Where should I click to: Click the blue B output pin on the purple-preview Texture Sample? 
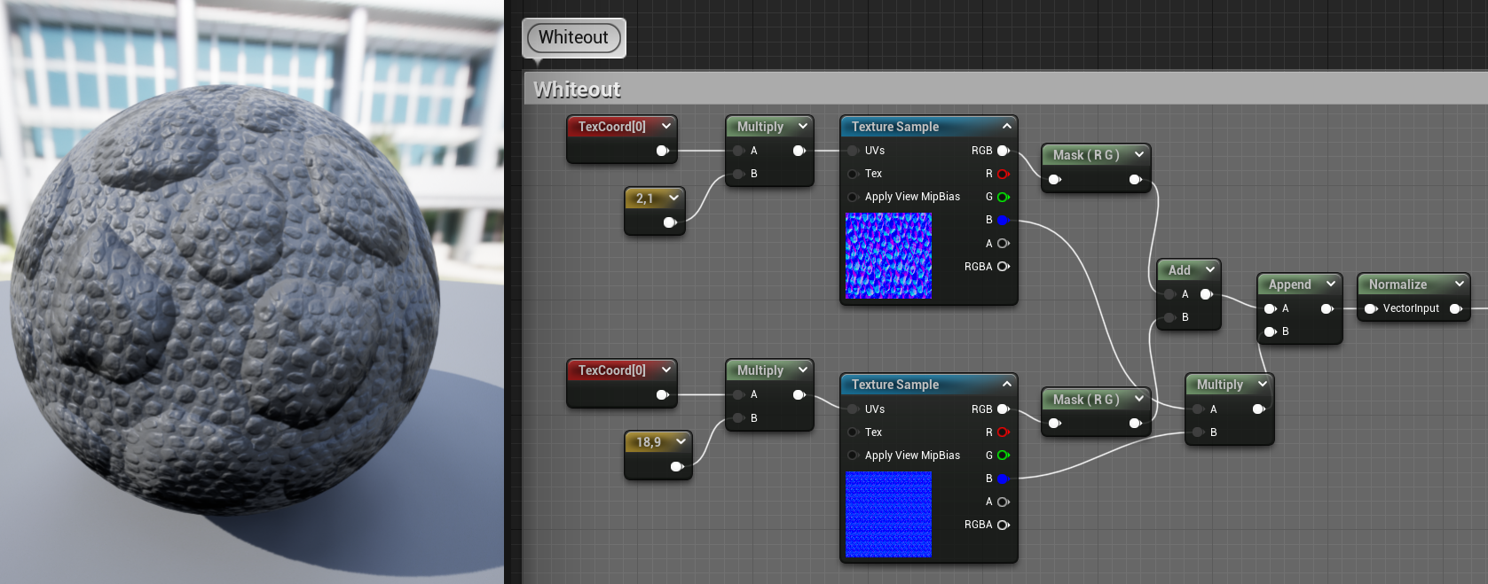(x=1004, y=220)
